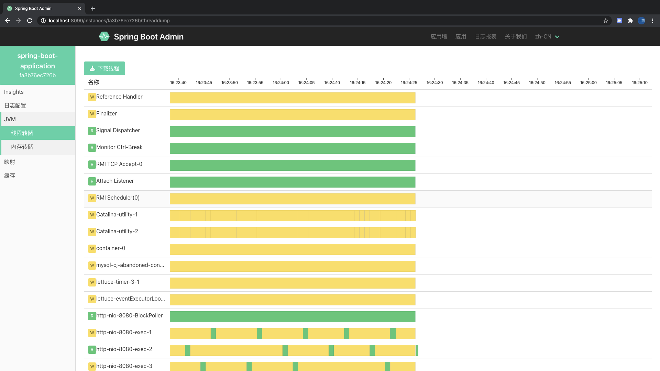Click the R badge of http-nio-8080-BlockPoller

(x=92, y=316)
